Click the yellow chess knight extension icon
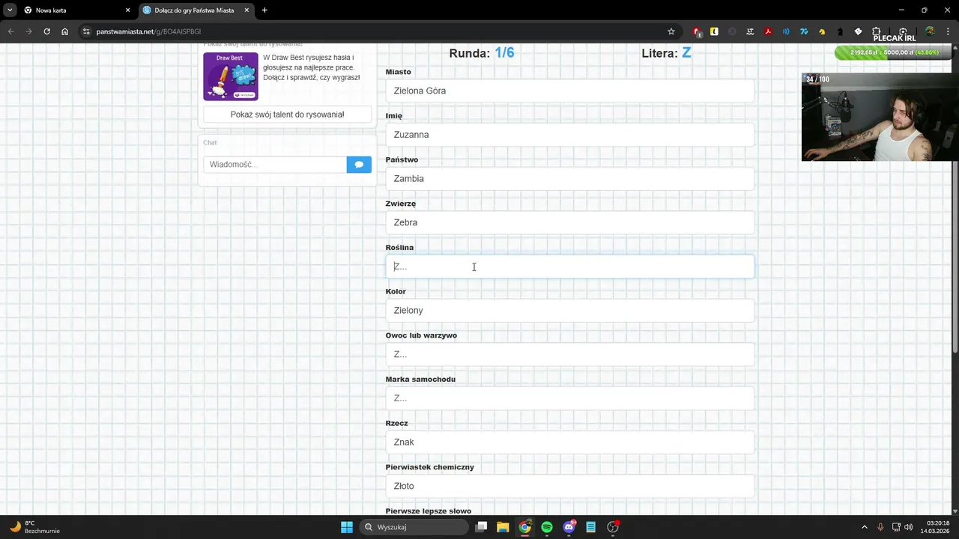 click(822, 31)
